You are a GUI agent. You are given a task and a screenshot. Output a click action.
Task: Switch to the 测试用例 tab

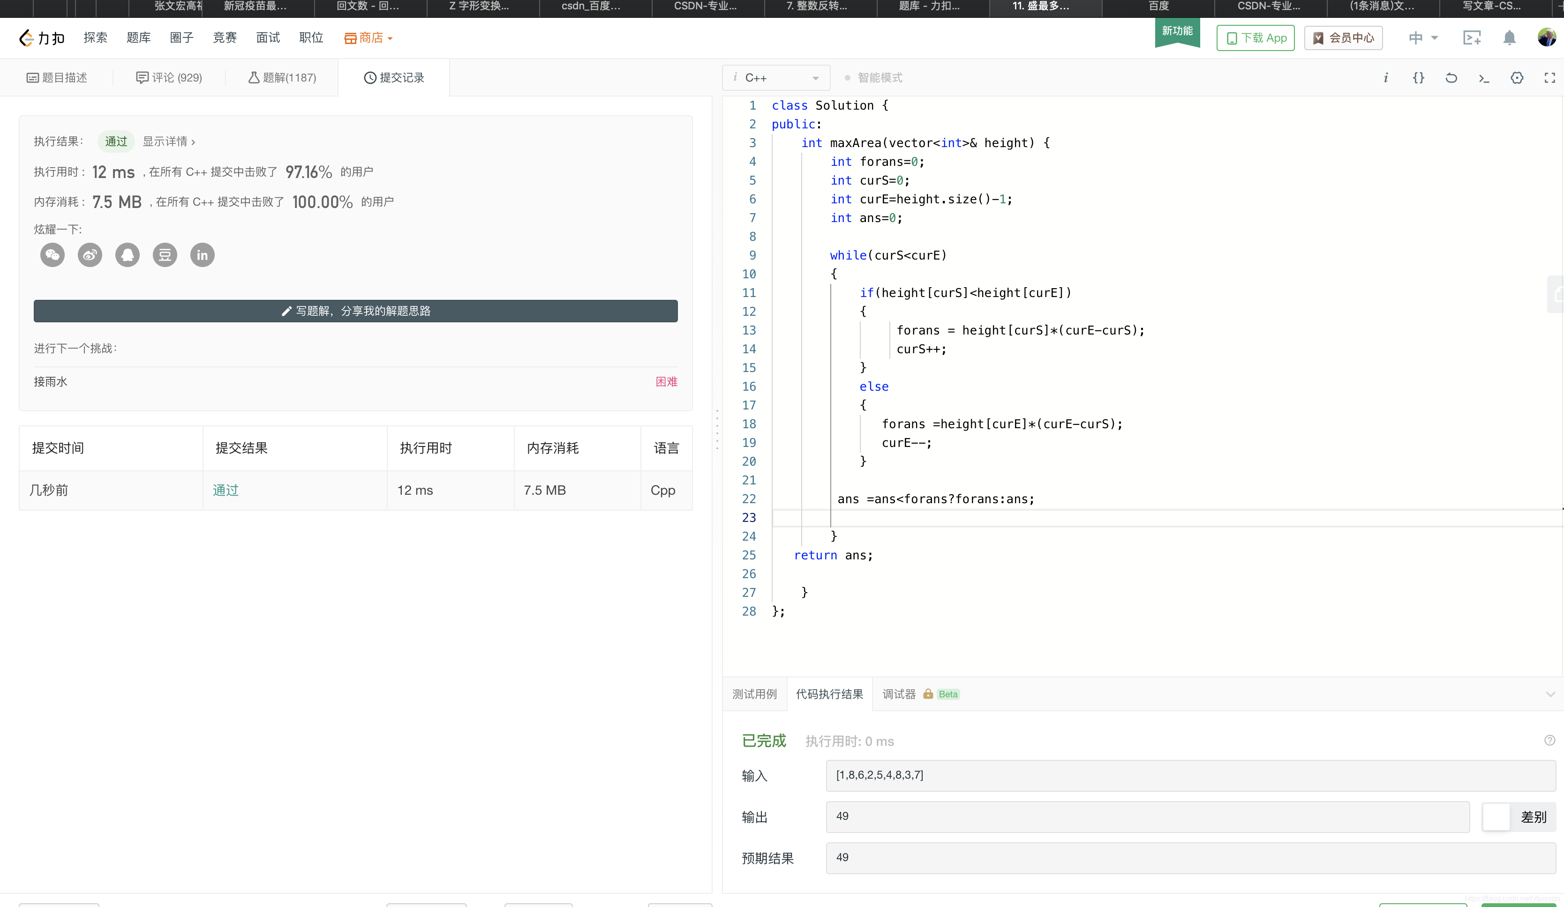(x=754, y=694)
